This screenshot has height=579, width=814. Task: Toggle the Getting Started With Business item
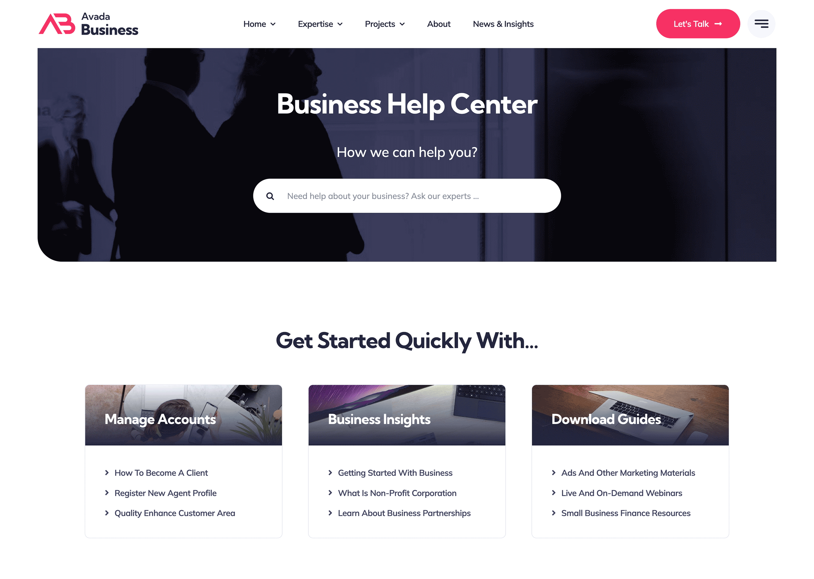tap(395, 472)
